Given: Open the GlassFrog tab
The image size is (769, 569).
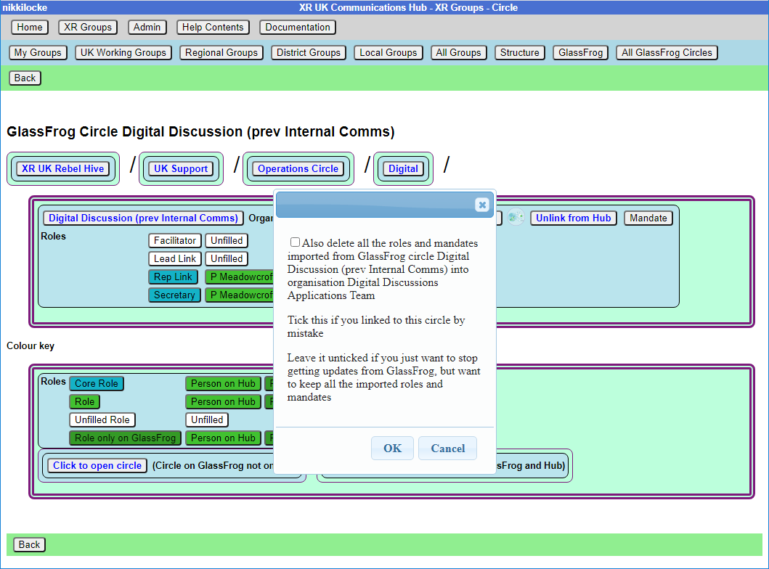Looking at the screenshot, I should (x=581, y=53).
